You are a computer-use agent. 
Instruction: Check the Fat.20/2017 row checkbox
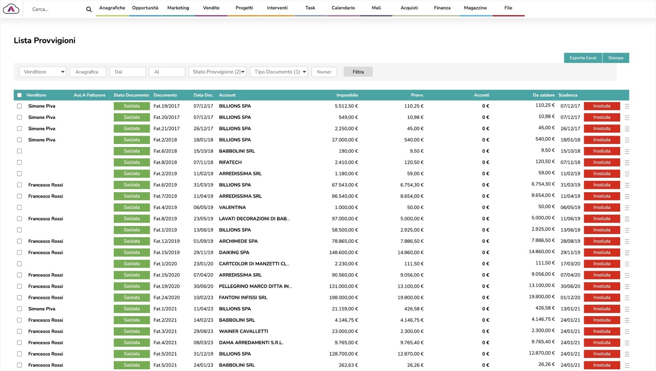pyautogui.click(x=19, y=117)
